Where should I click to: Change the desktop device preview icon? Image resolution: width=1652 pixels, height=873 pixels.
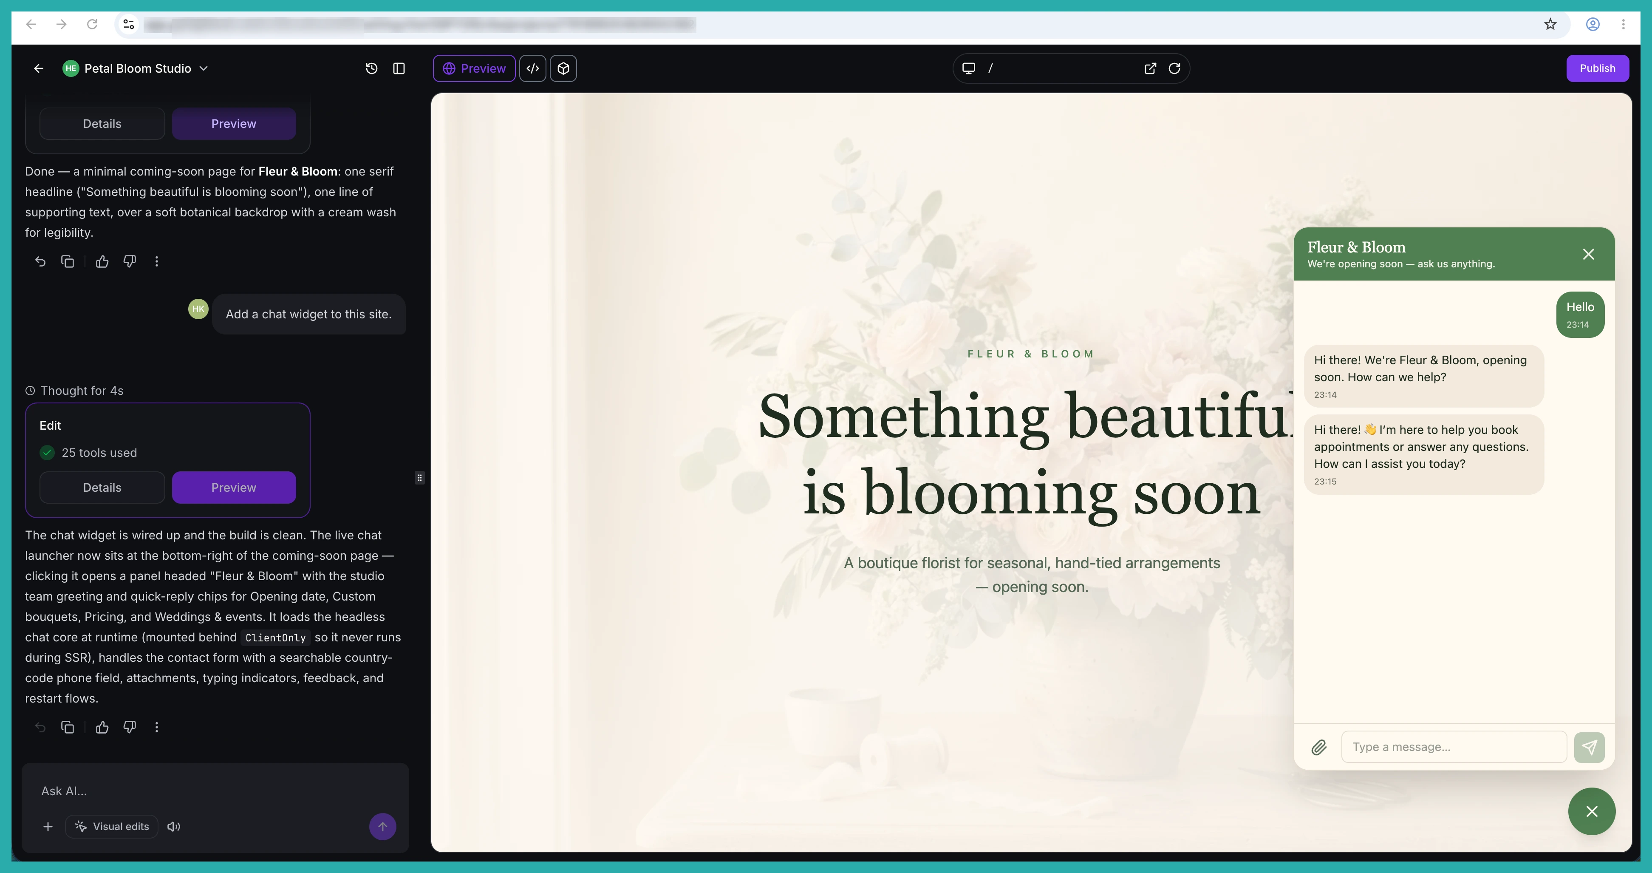pos(969,68)
